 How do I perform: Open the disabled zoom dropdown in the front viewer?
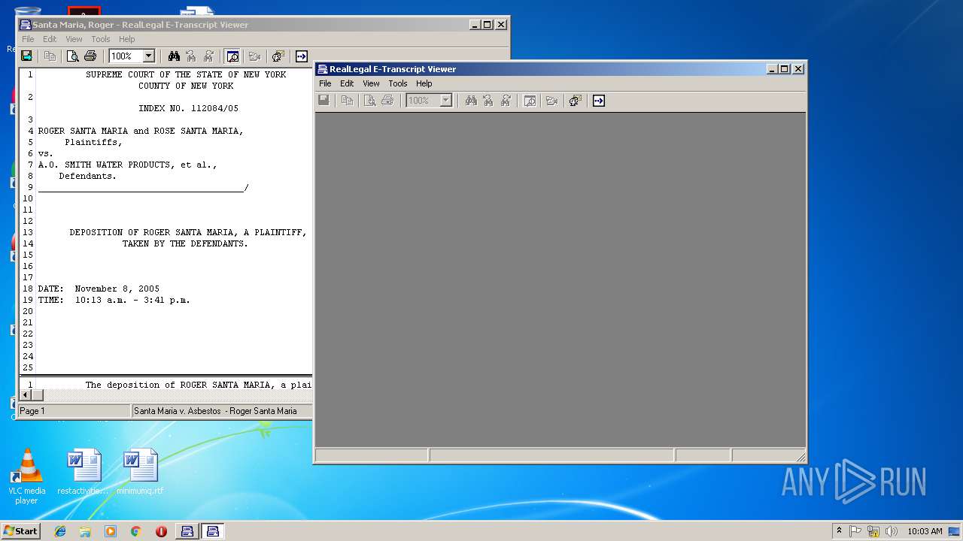(x=445, y=101)
